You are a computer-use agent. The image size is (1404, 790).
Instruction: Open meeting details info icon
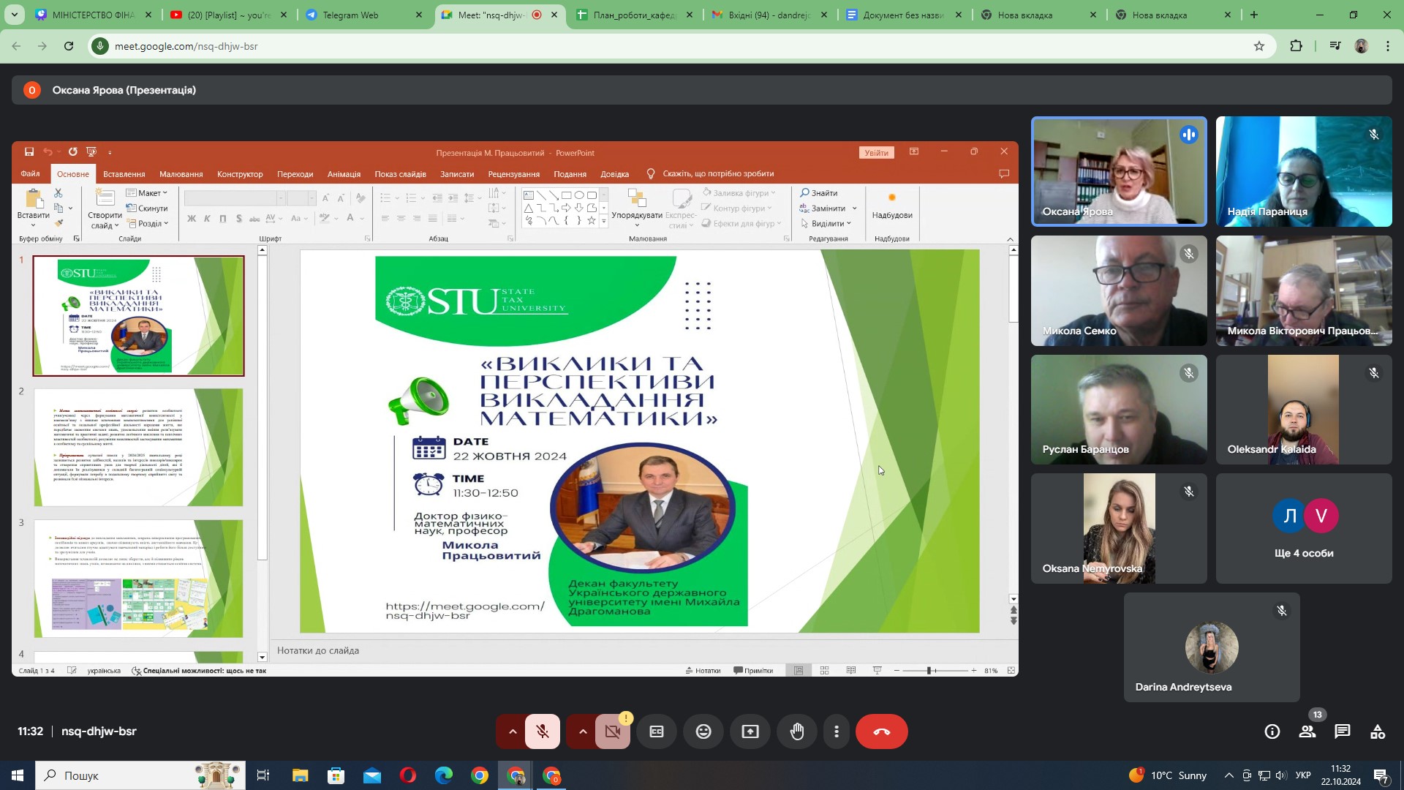[x=1272, y=731]
